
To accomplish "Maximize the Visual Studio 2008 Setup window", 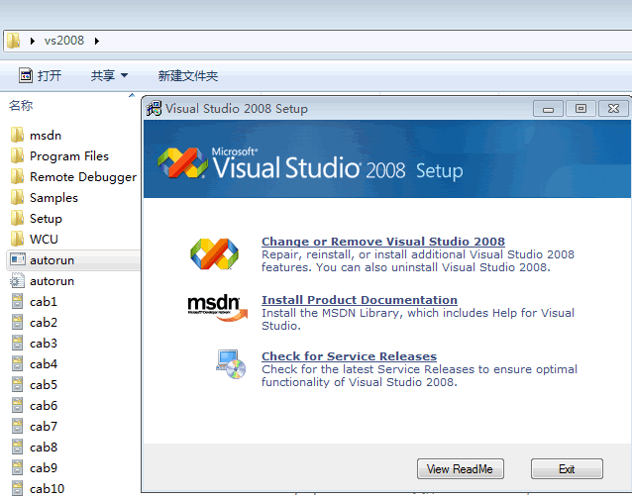I will point(580,108).
